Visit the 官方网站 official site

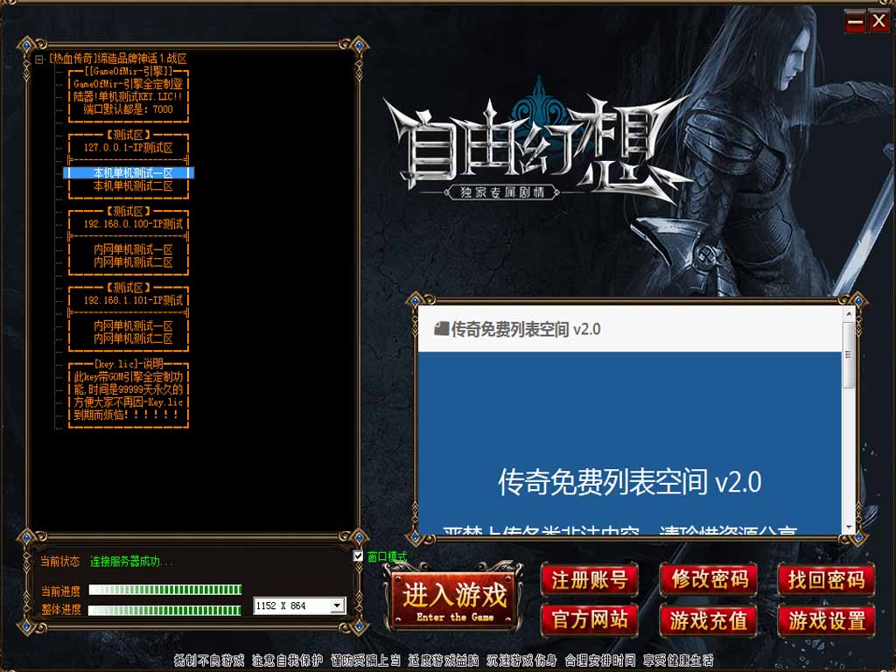590,619
